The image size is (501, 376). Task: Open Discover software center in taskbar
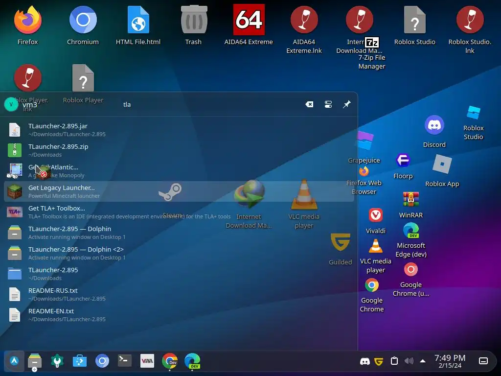pos(80,361)
